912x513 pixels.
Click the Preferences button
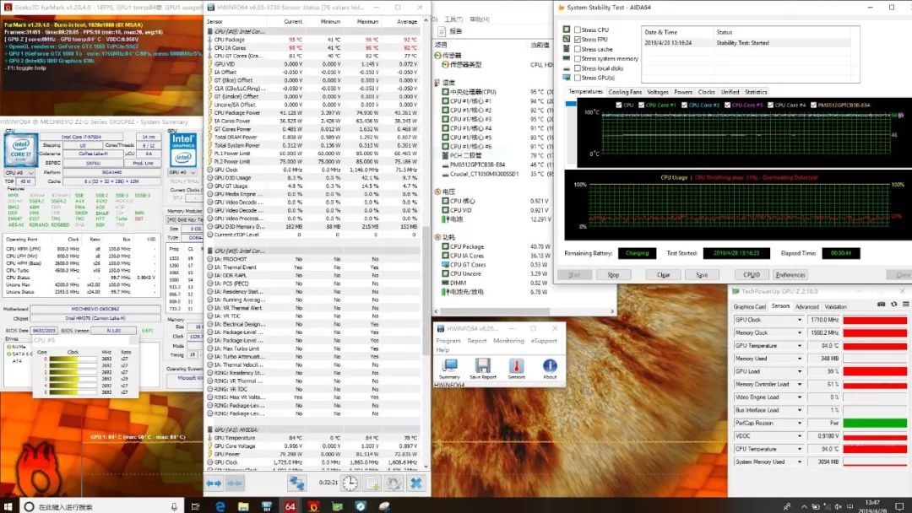tap(790, 274)
